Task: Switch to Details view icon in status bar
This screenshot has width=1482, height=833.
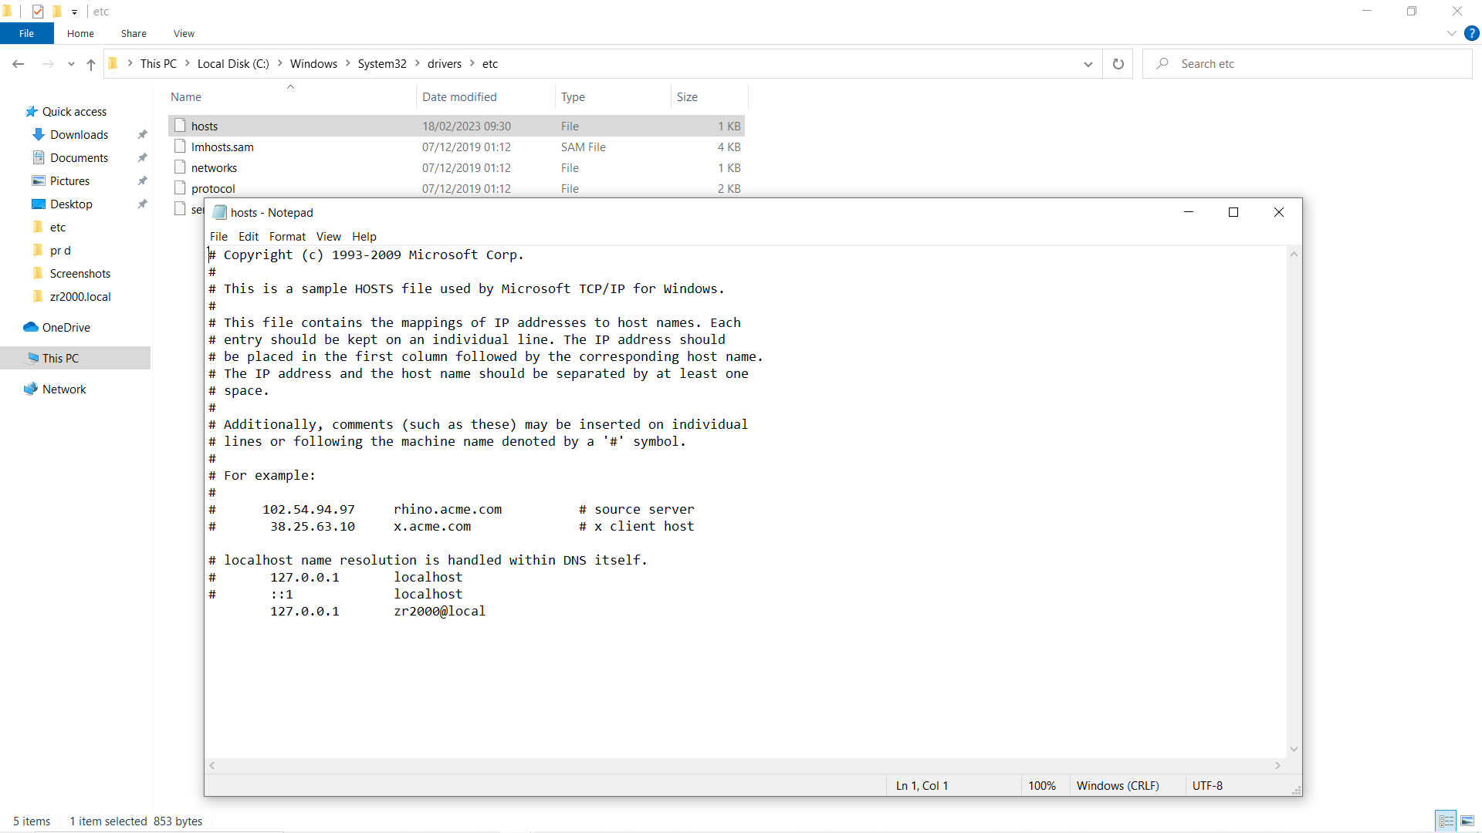Action: pyautogui.click(x=1446, y=821)
